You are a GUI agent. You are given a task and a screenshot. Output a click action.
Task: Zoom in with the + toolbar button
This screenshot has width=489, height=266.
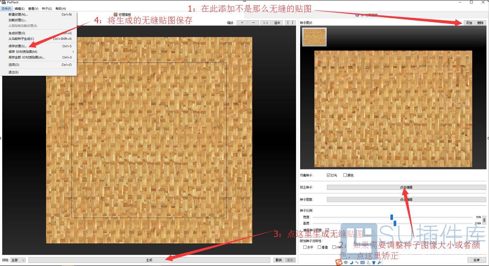coord(242,22)
